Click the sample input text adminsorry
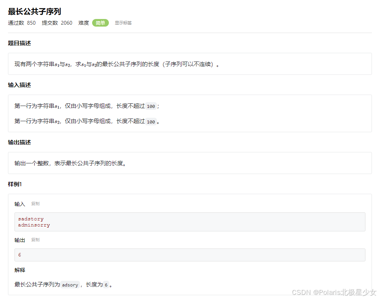 click(34, 225)
